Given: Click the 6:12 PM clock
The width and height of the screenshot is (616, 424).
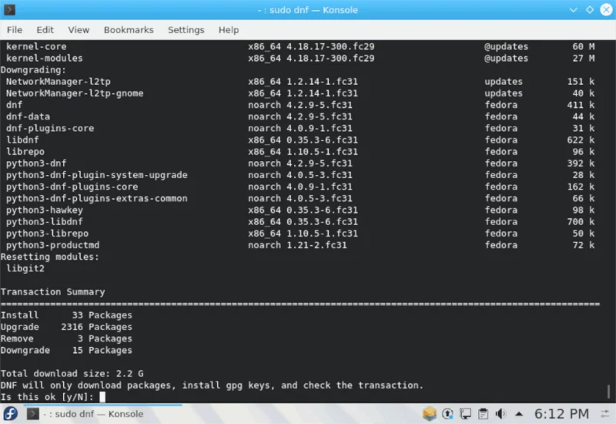Looking at the screenshot, I should [561, 414].
